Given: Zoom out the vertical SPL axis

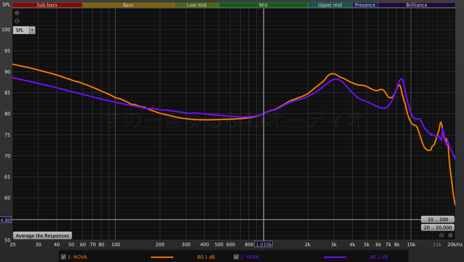Looking at the screenshot, I should 17,21.
